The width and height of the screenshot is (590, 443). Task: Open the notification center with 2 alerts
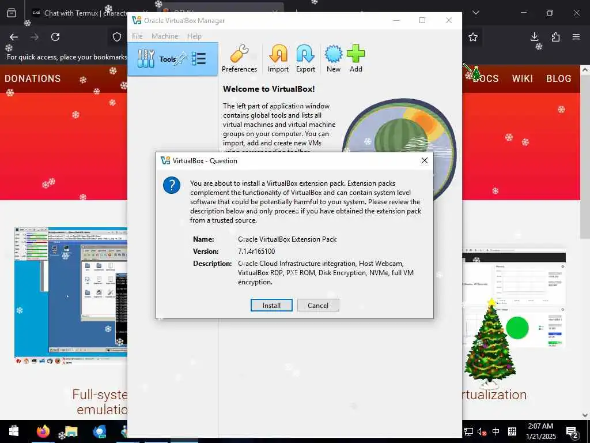(572, 432)
